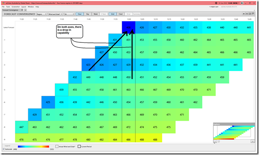Toggle the Autoscale checkbox
This screenshot has height=155, width=259.
tap(4, 149)
